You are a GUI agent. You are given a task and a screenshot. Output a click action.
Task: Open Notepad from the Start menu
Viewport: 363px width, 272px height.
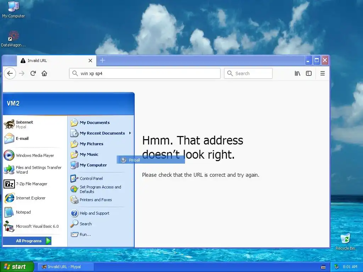point(35,212)
